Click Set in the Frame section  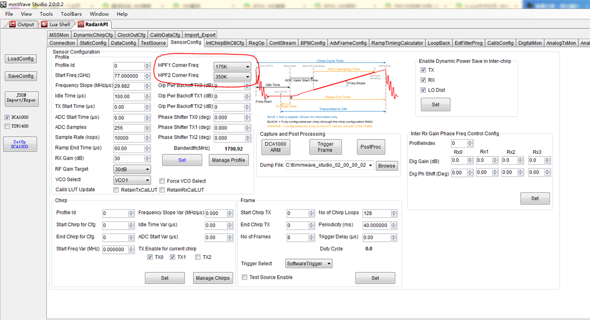pyautogui.click(x=375, y=278)
